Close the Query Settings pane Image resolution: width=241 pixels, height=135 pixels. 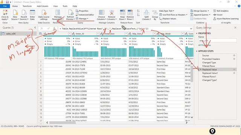click(x=235, y=28)
